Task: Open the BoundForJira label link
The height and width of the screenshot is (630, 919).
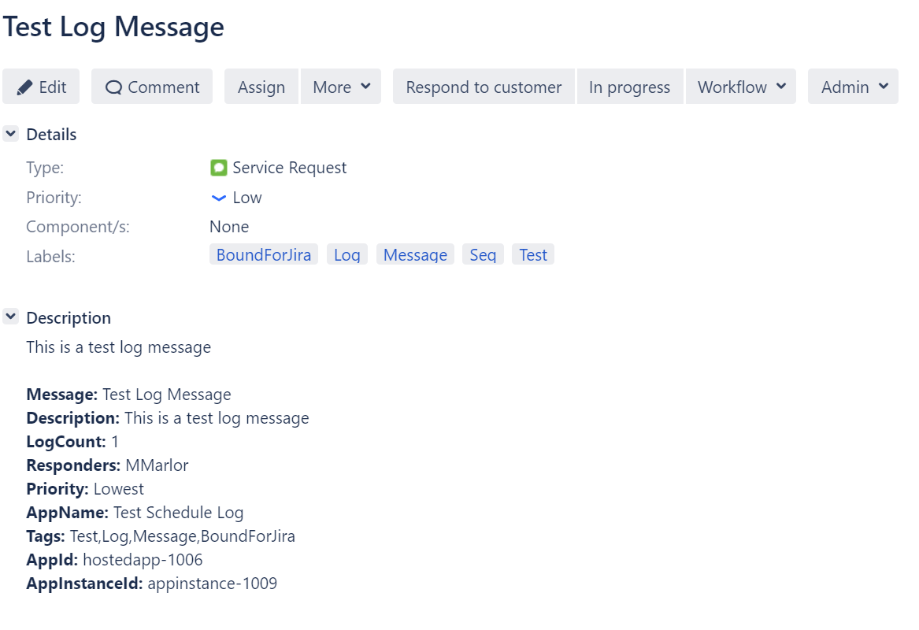Action: 263,254
